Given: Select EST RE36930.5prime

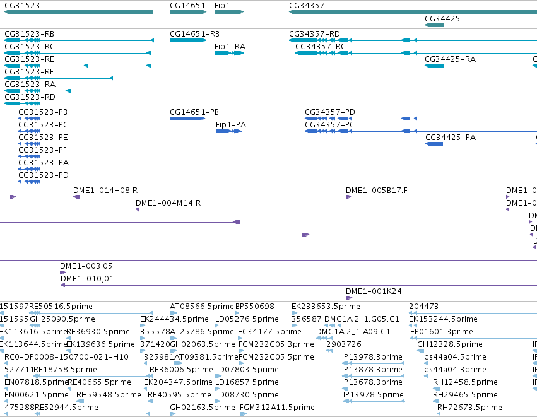Looking at the screenshot, I should [x=68, y=338].
